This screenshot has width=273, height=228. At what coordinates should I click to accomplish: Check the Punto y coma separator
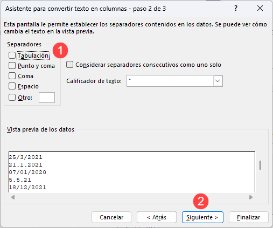(12, 66)
